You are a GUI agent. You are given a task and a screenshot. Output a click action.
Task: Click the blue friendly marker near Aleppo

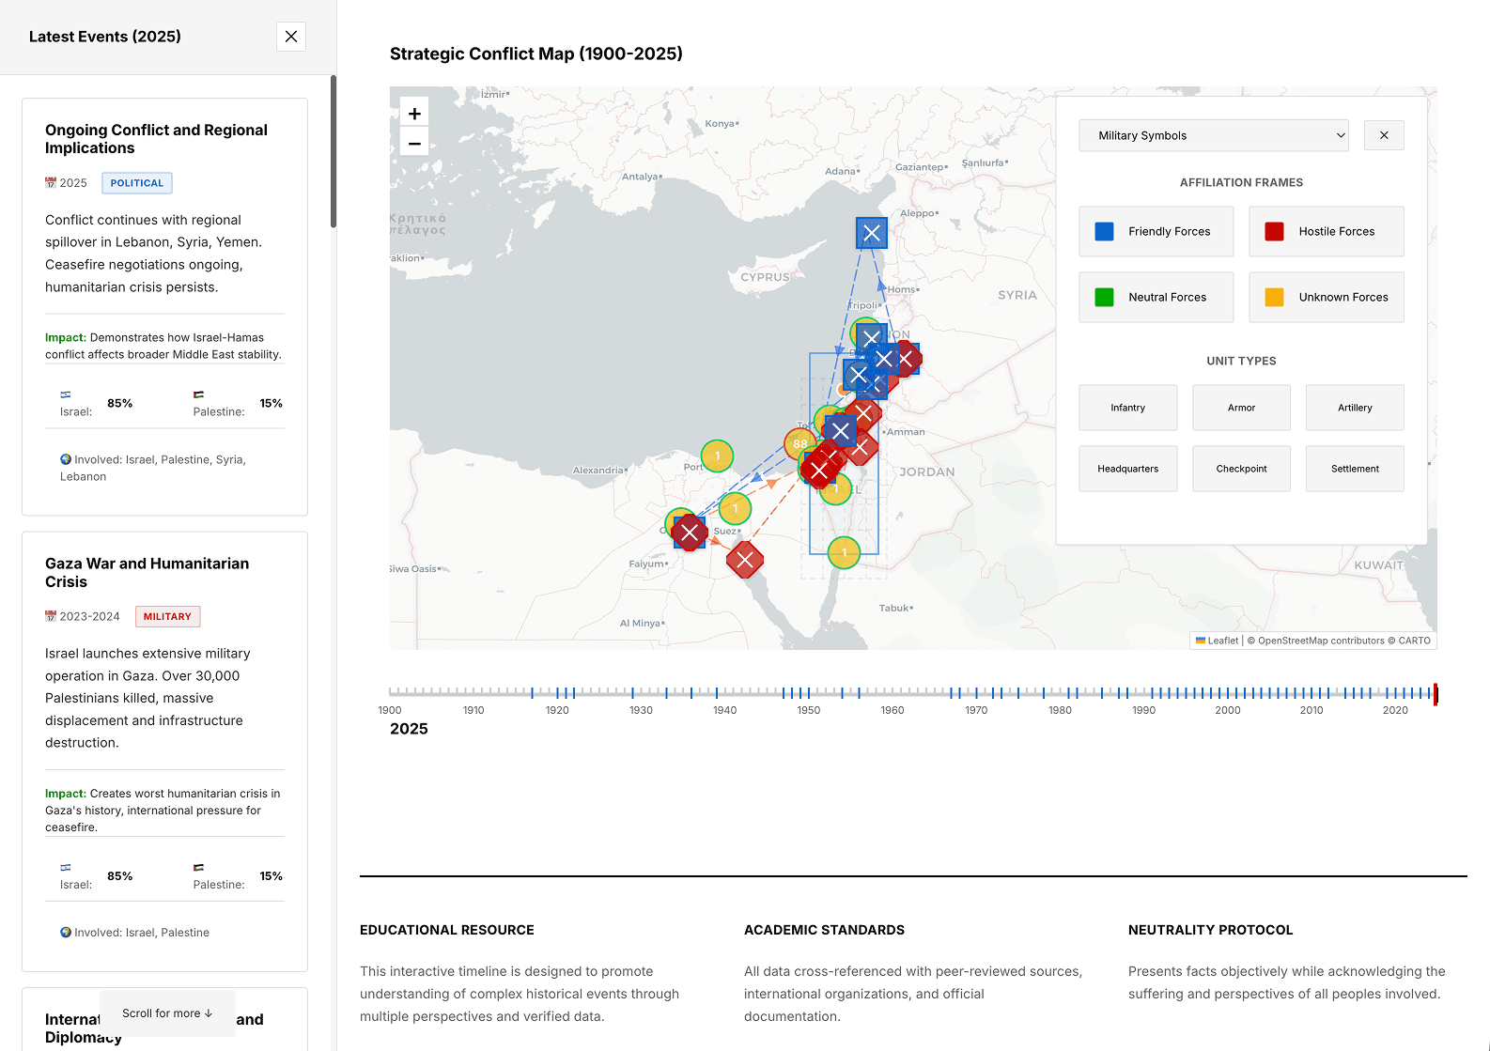pos(872,233)
